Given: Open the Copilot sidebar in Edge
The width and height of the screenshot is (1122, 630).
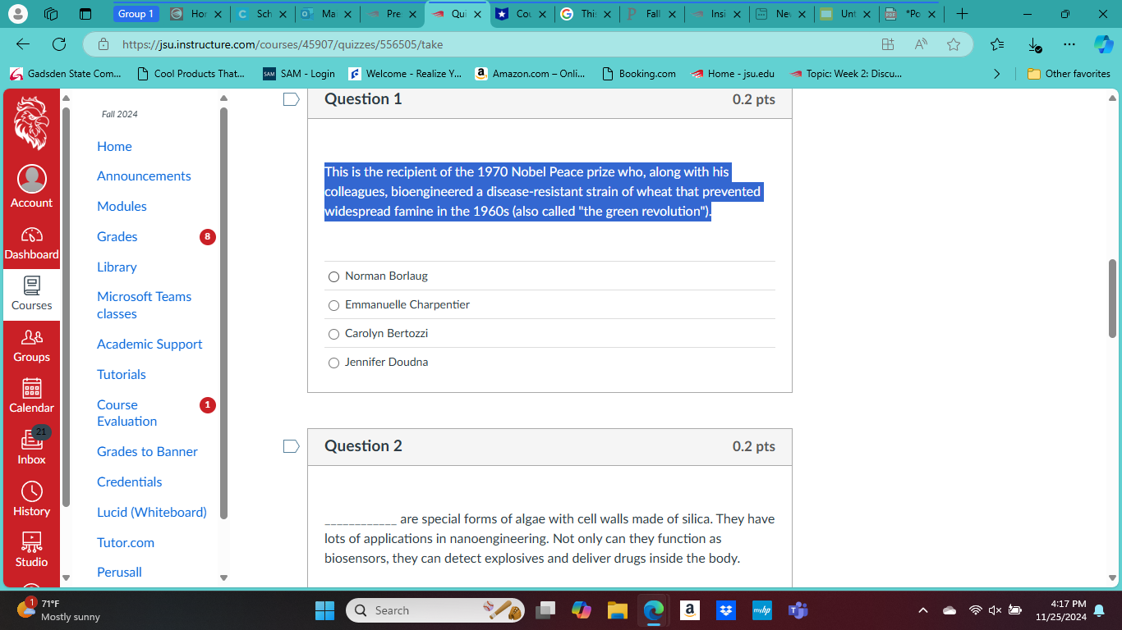Looking at the screenshot, I should 1103,44.
